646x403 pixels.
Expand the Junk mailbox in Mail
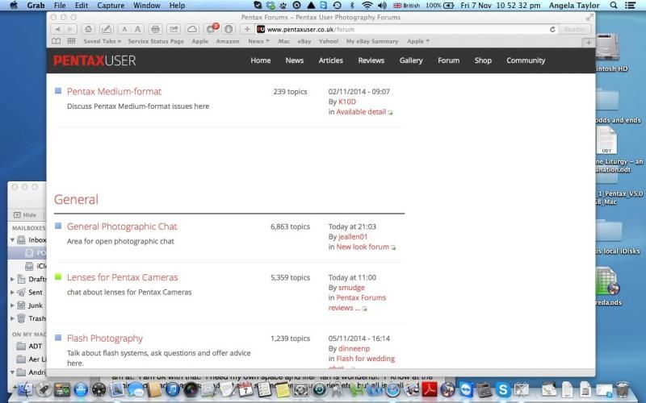(12, 305)
